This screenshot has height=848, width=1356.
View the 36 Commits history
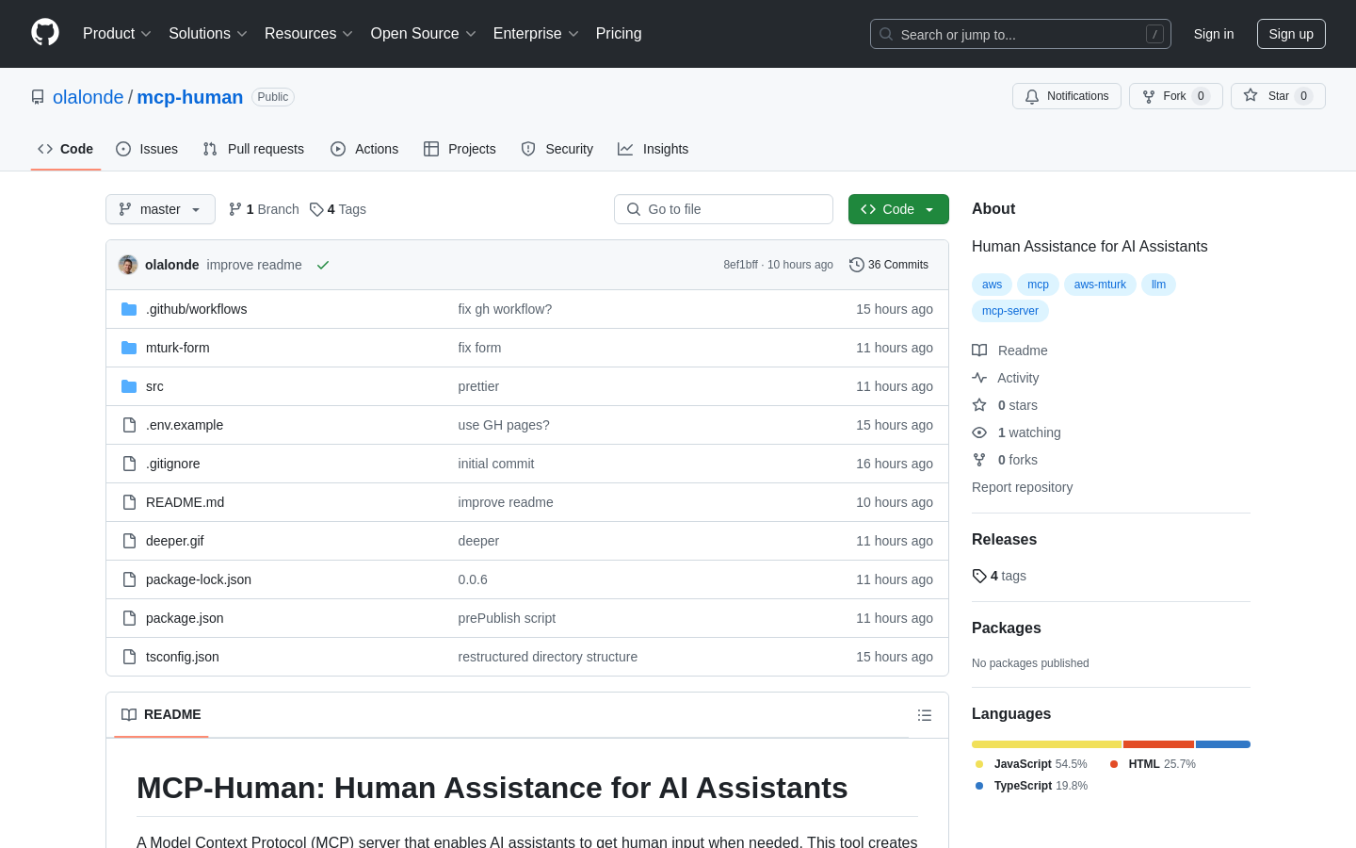[889, 265]
